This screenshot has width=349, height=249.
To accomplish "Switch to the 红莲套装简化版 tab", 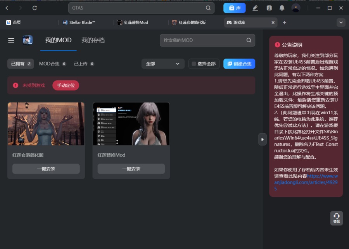I will [x=189, y=22].
